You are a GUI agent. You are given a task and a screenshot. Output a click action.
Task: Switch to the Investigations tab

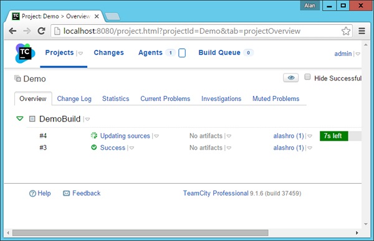click(x=221, y=98)
